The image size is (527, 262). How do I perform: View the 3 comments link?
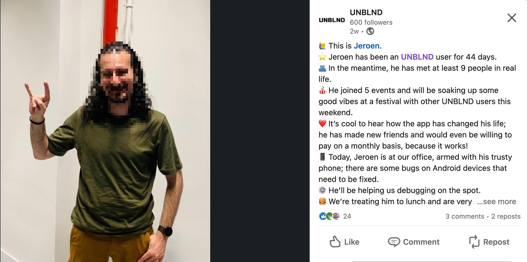point(465,216)
